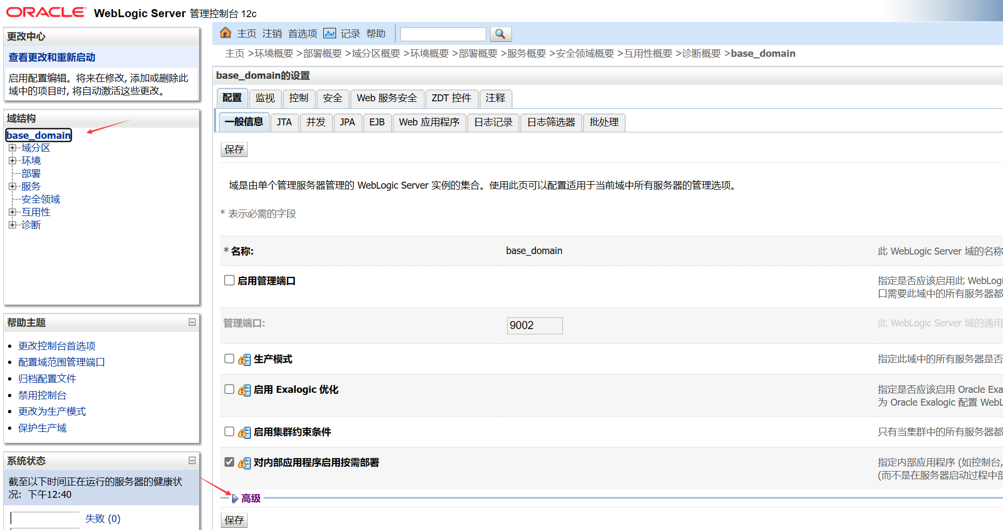Viewport: 1003px width, 530px height.
Task: Expand the 服务 tree node
Action: click(x=12, y=186)
